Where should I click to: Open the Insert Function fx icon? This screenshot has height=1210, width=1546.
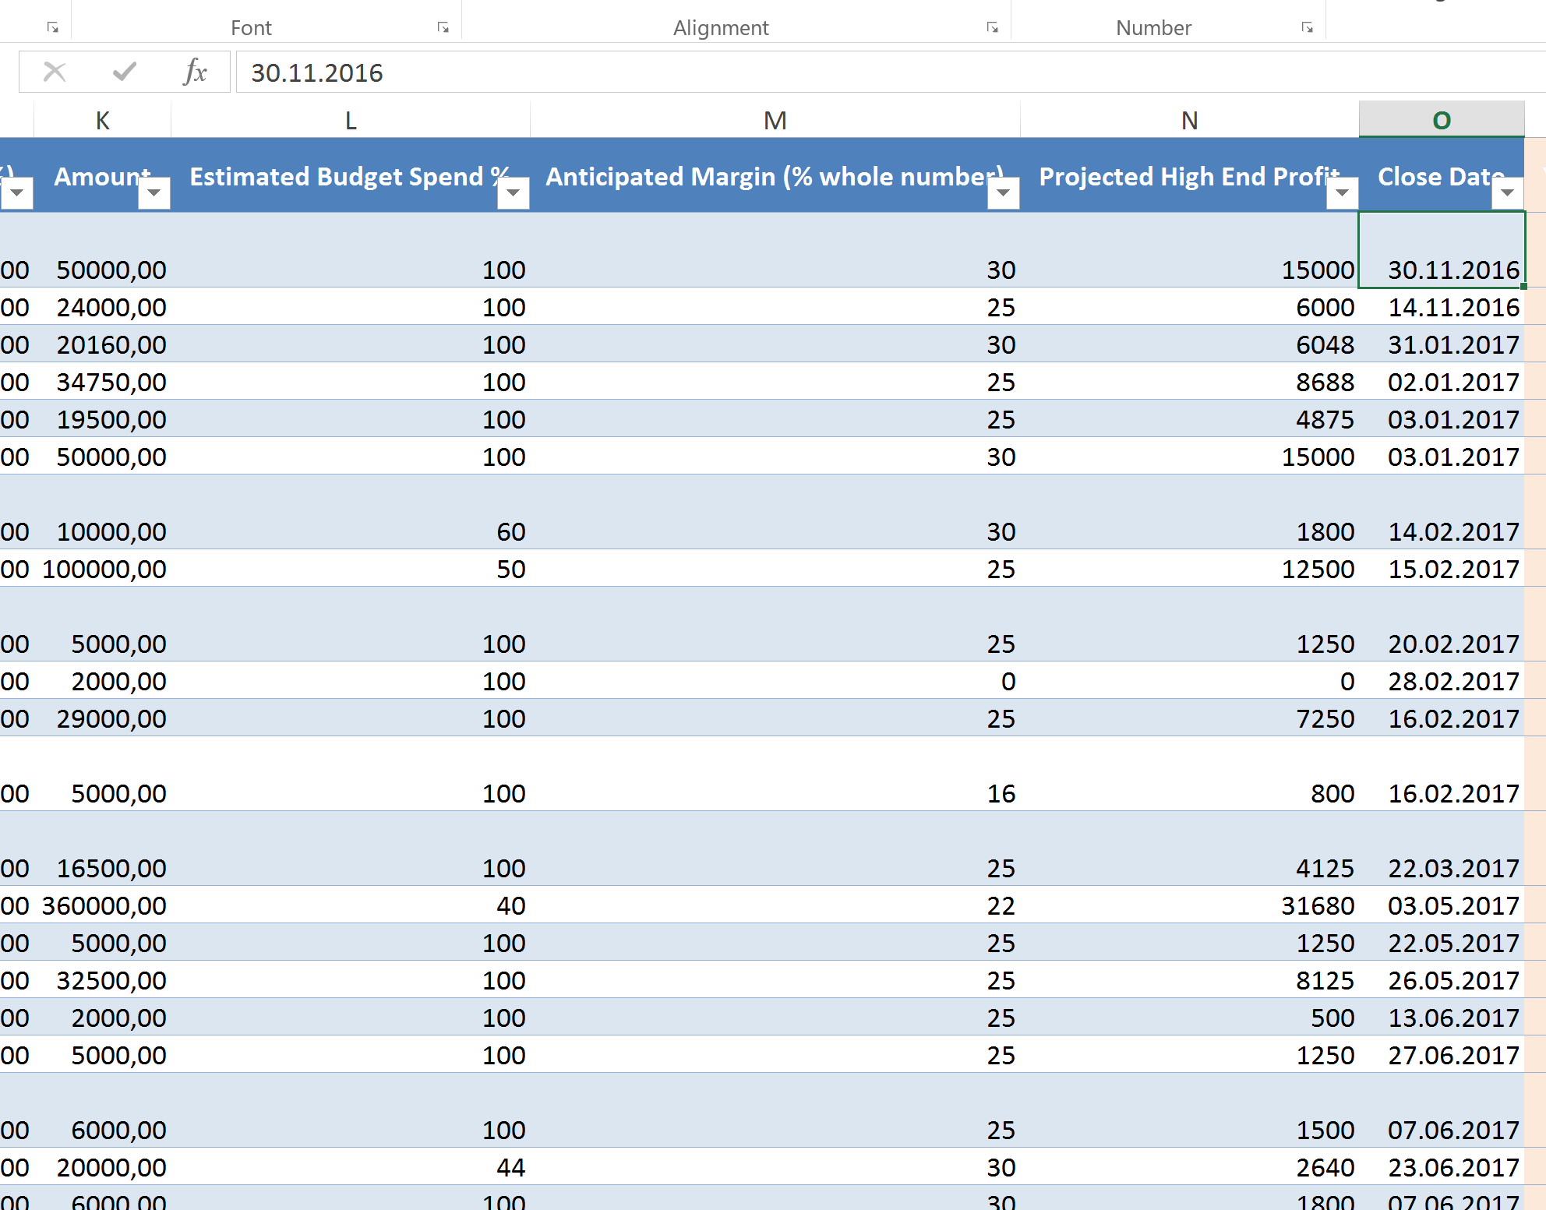(x=195, y=72)
